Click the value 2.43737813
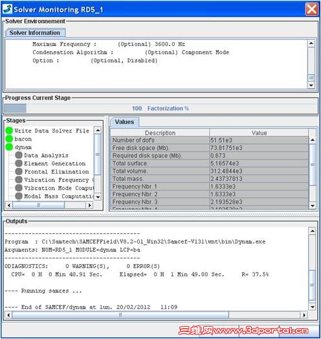 [x=227, y=179]
